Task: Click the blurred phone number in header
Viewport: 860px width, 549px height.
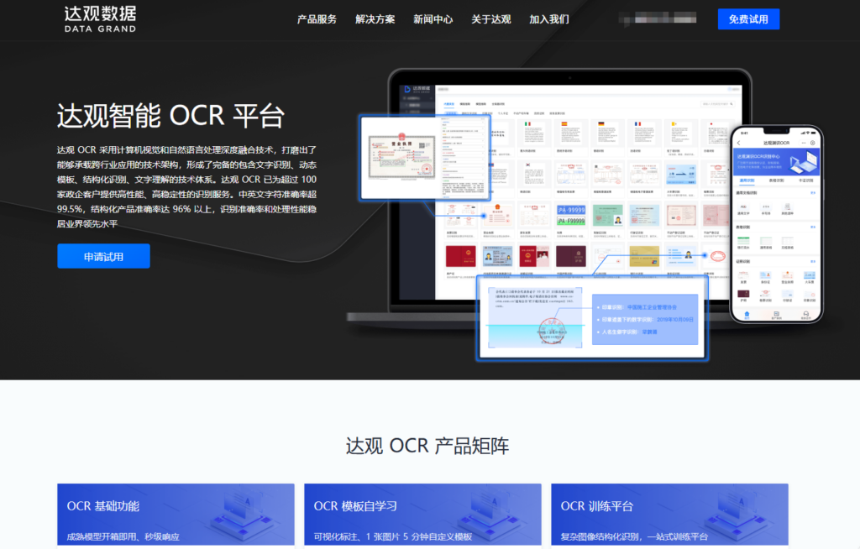Action: pyautogui.click(x=658, y=18)
